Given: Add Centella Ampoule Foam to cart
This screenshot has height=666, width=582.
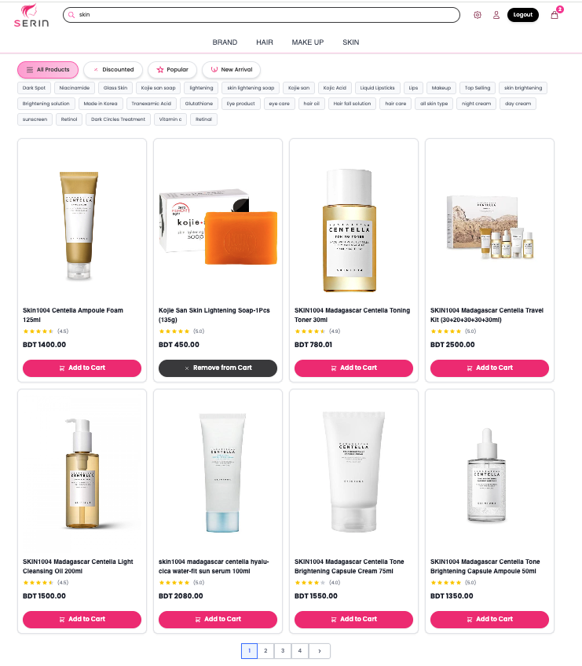Looking at the screenshot, I should tap(82, 368).
